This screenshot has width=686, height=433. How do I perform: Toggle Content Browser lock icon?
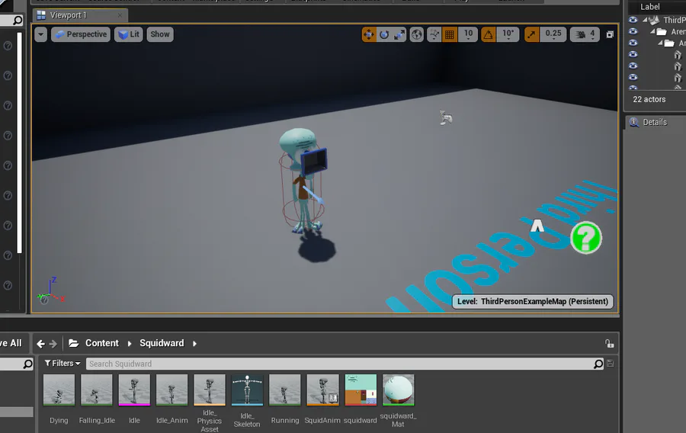tap(610, 344)
